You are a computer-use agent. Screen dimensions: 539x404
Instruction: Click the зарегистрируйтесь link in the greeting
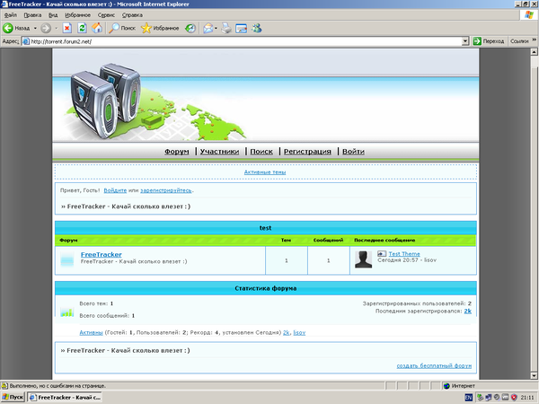[x=166, y=190]
